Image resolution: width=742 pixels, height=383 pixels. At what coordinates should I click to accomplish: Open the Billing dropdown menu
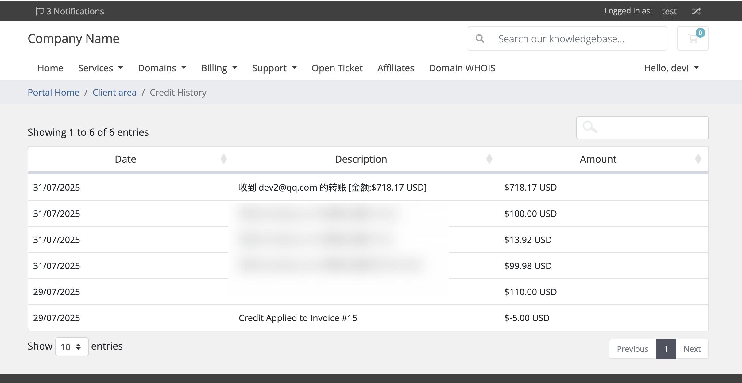(219, 68)
